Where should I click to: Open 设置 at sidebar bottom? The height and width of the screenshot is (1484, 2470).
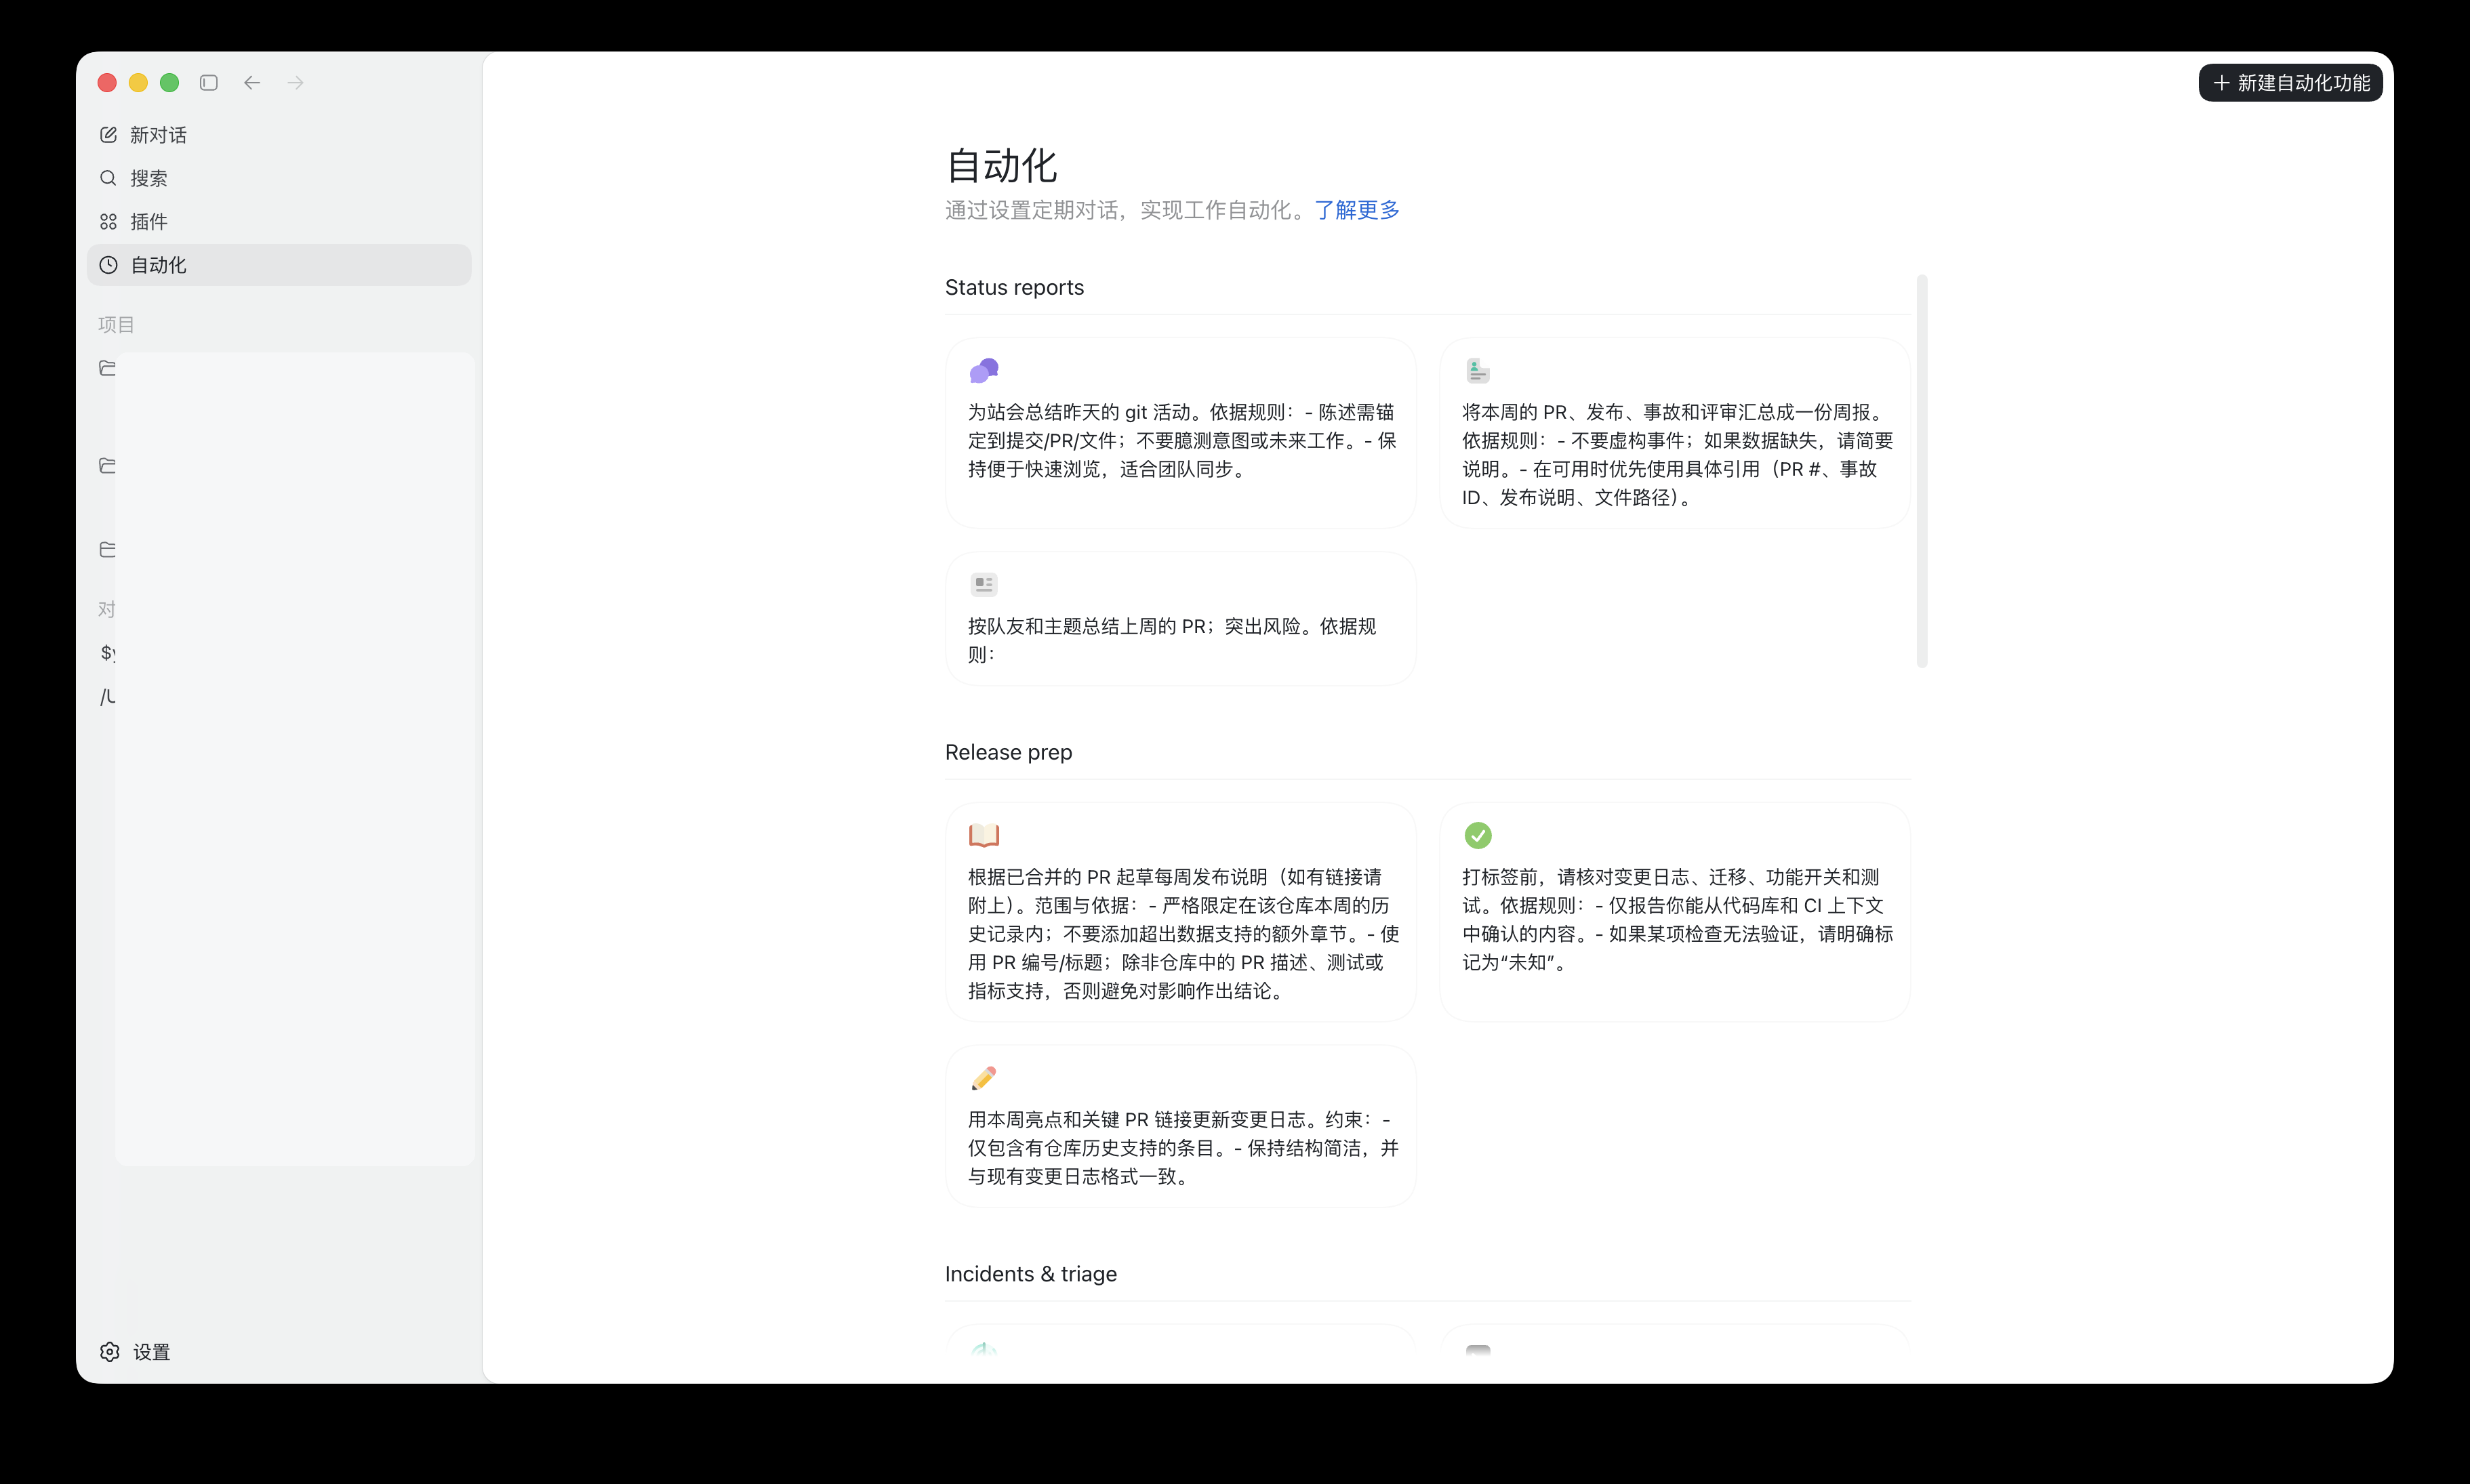click(x=136, y=1352)
